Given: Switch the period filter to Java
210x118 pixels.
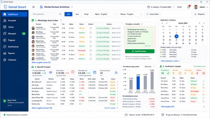Looking at the screenshot, I should (77, 14).
